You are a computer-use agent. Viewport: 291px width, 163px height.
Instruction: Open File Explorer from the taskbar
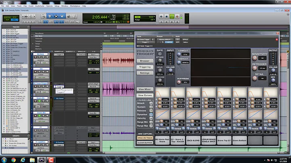(x=32, y=160)
